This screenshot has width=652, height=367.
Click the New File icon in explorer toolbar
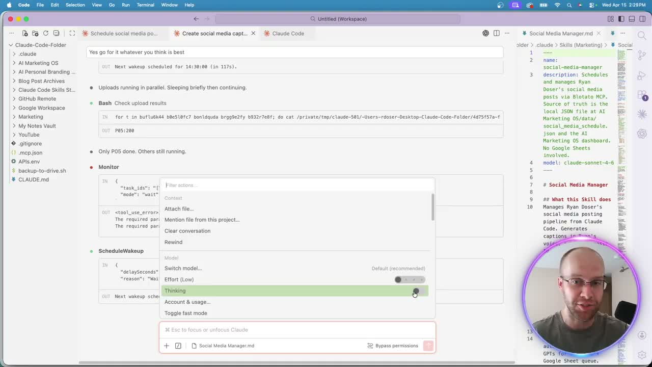[25, 33]
